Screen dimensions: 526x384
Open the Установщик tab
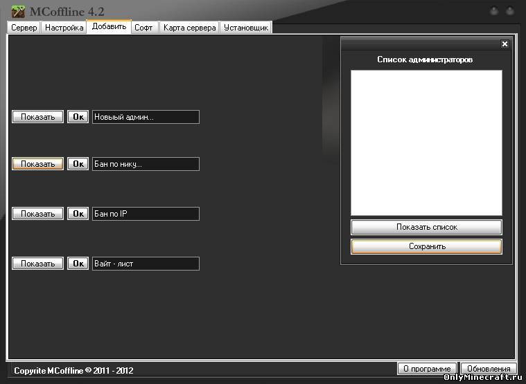point(246,28)
